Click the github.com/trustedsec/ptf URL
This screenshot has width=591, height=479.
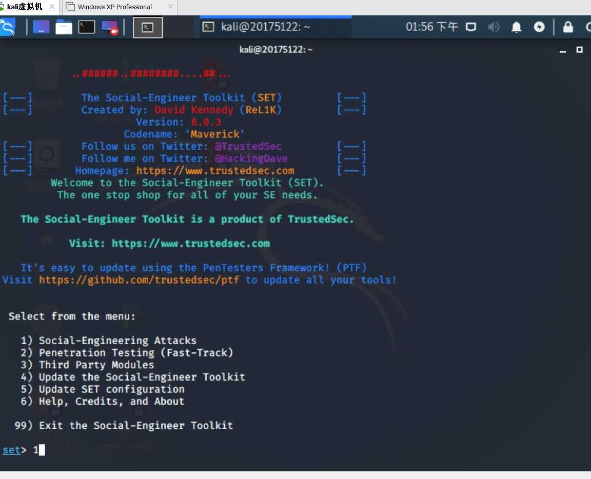coord(139,280)
